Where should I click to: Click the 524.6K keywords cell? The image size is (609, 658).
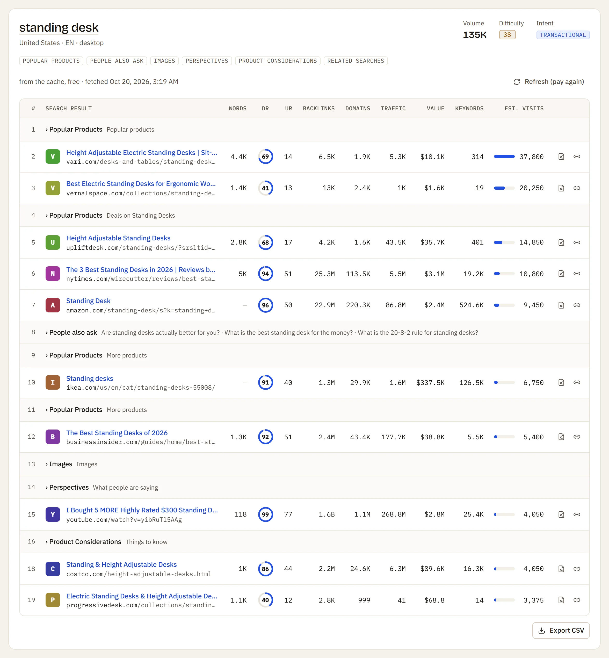point(472,305)
